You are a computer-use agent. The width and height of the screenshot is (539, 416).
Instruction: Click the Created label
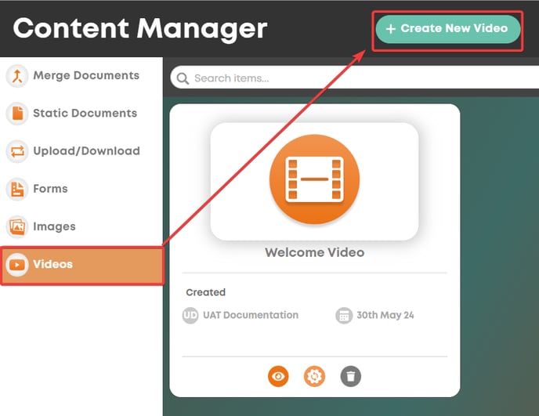point(205,292)
